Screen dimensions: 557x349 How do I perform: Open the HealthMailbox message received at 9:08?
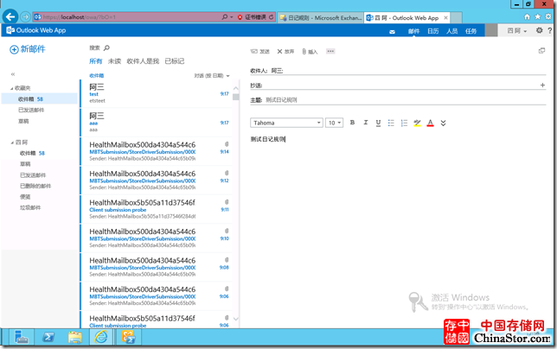157,267
